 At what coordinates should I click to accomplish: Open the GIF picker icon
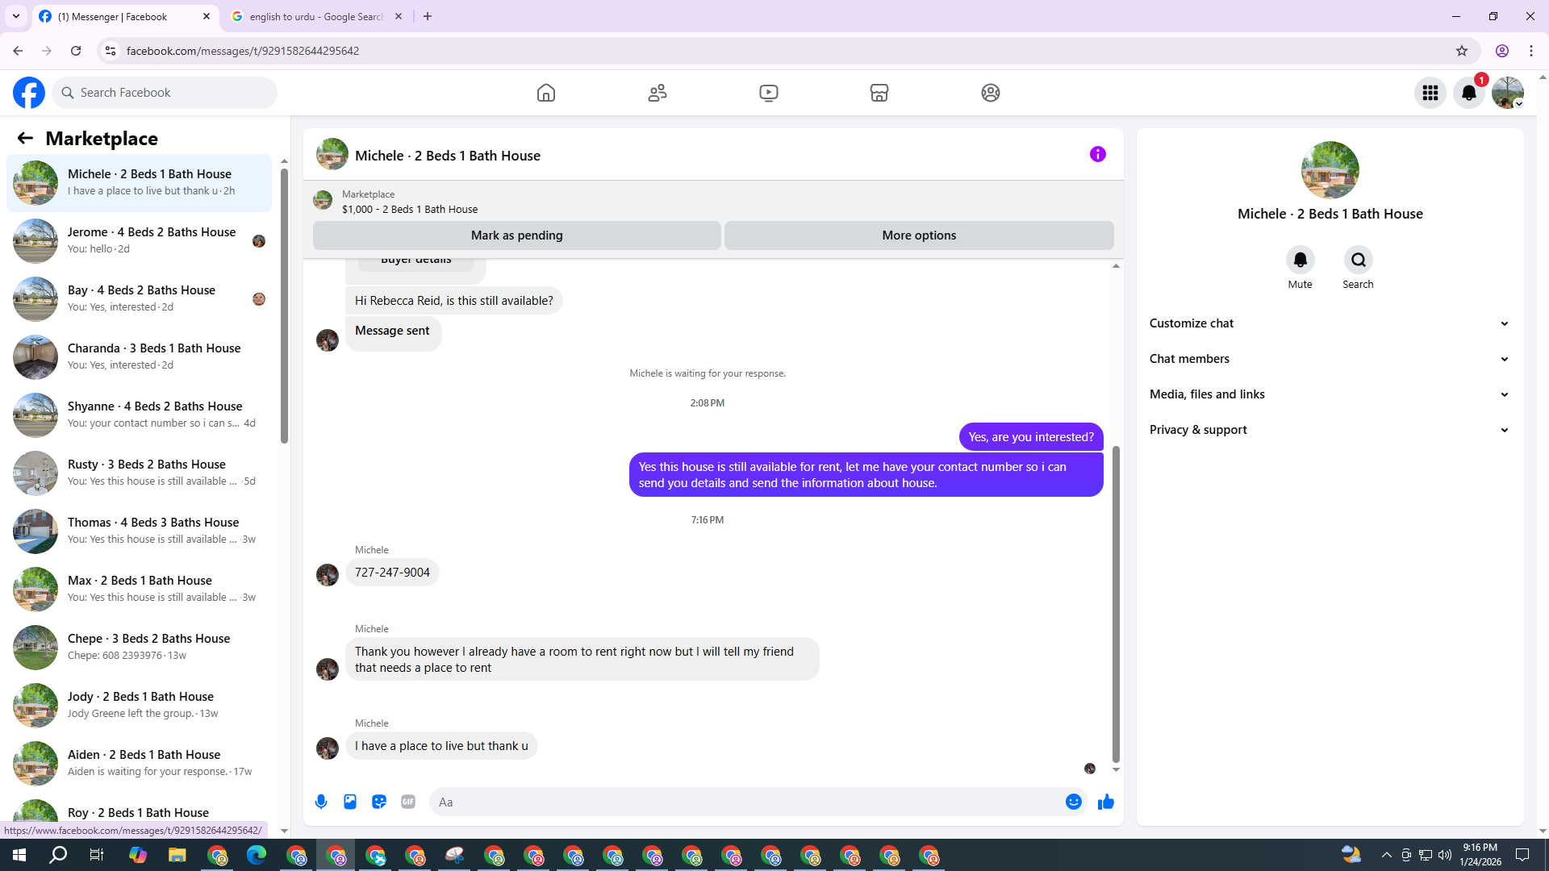click(408, 802)
